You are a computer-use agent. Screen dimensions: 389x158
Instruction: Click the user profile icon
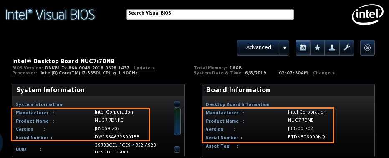(x=332, y=48)
